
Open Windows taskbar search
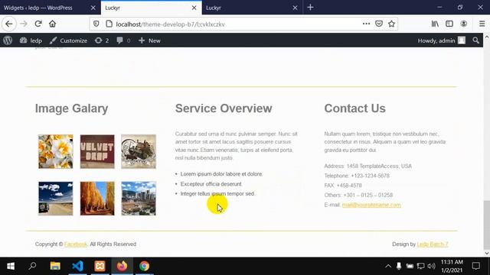coord(32,266)
